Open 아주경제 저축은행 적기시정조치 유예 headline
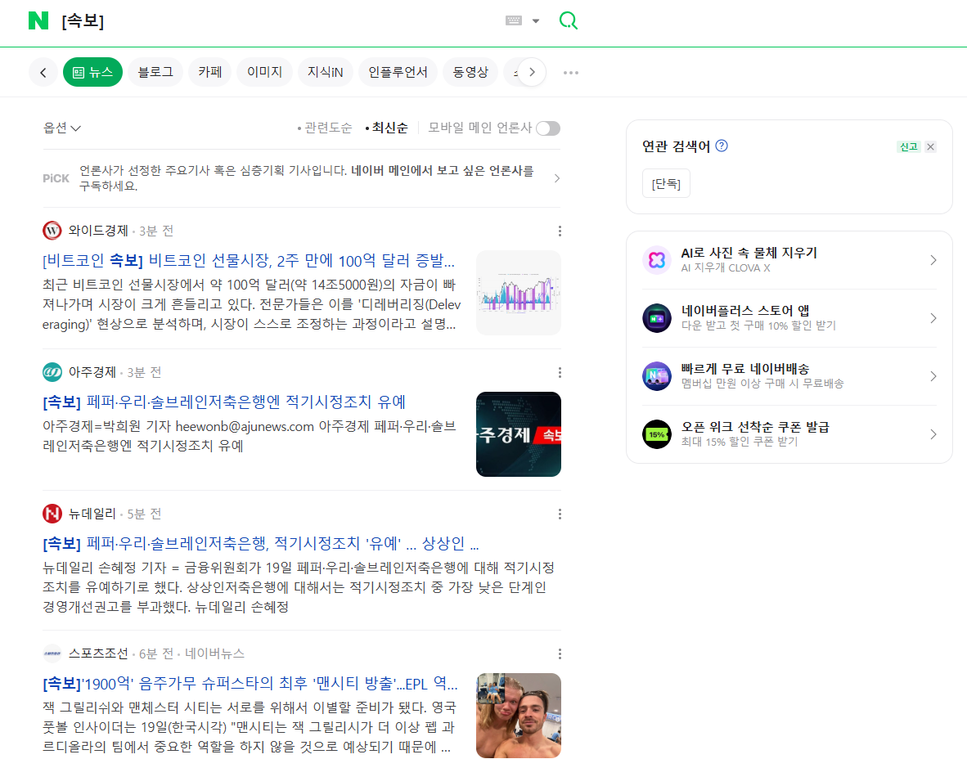967x759 pixels. point(224,402)
